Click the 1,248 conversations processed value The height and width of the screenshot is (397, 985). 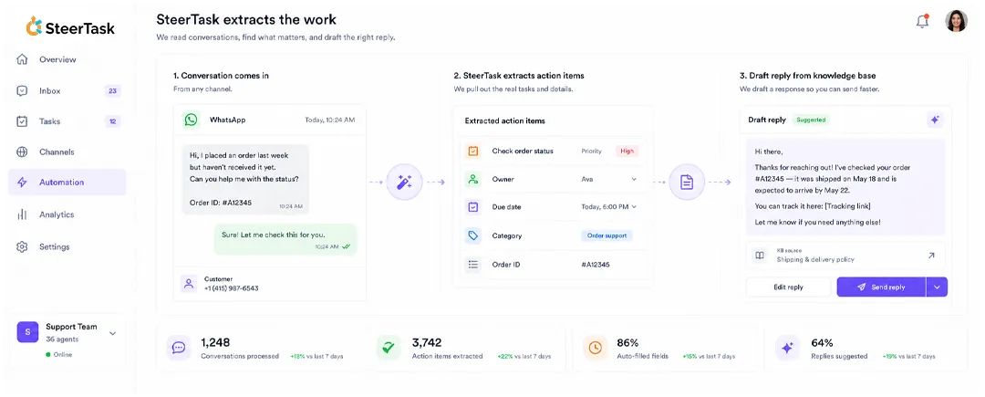coord(215,342)
